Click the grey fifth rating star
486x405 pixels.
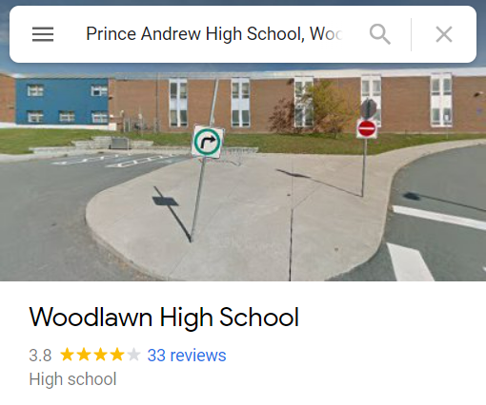(x=133, y=355)
